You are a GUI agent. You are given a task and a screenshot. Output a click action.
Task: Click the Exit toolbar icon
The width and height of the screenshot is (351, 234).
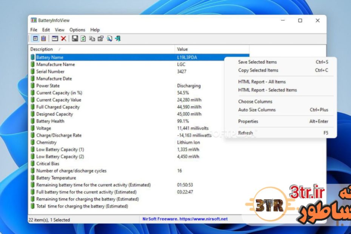(118, 38)
